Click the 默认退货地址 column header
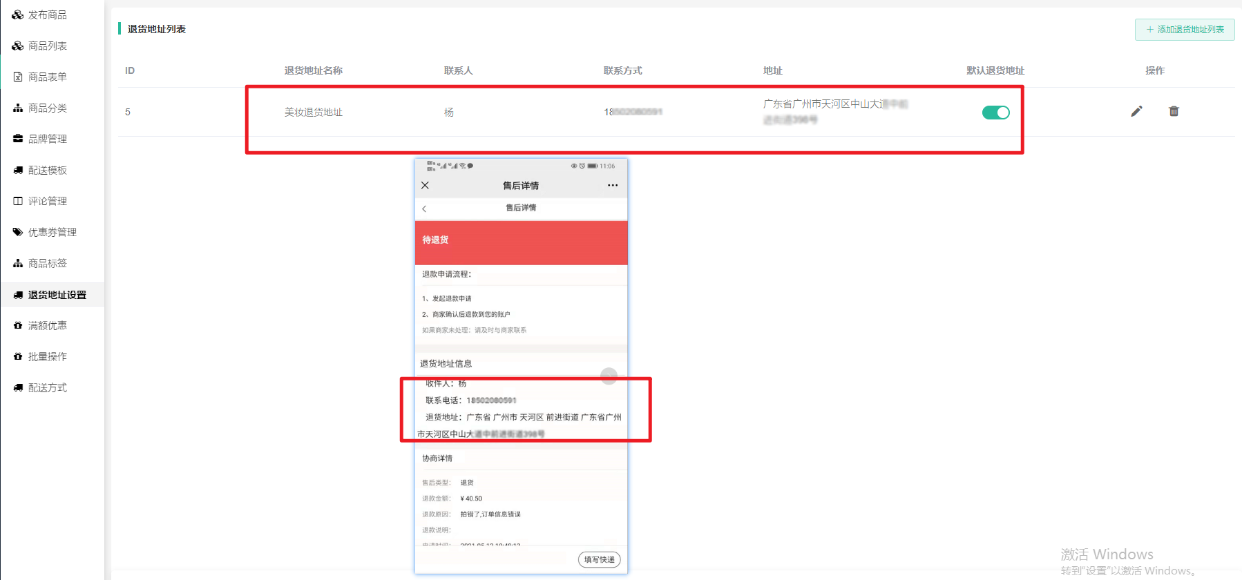 995,70
